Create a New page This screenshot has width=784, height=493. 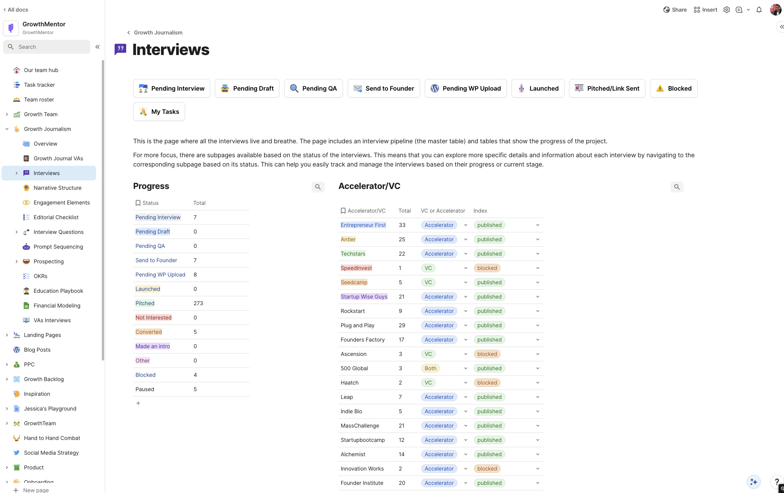[x=31, y=490]
